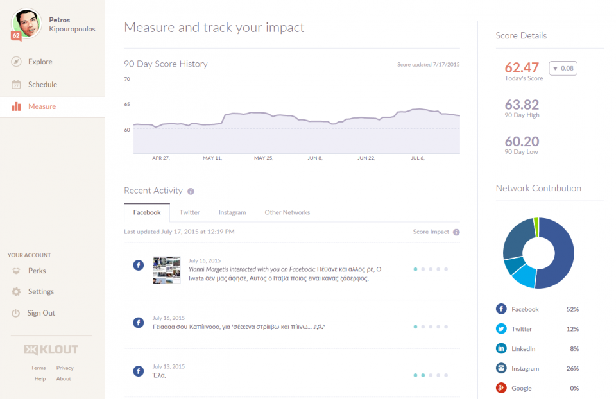Open the Yianni Margetis post thumbnail
Viewport: 616px width, 399px height.
coord(167,270)
